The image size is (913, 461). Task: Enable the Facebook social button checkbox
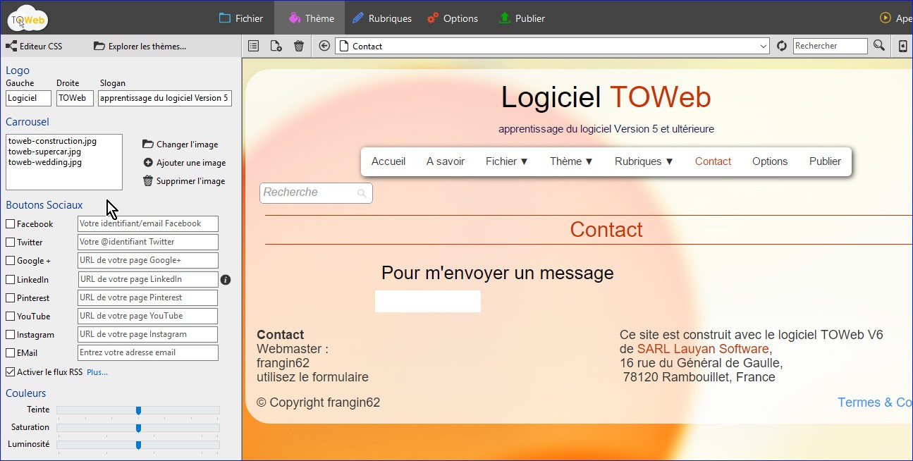click(x=11, y=224)
